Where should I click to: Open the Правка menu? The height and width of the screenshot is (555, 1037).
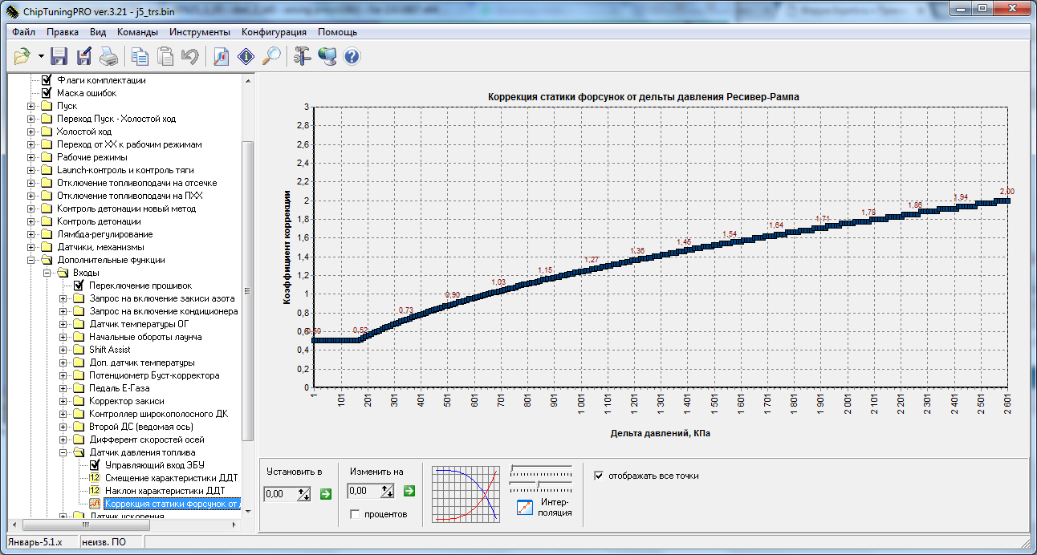[63, 32]
